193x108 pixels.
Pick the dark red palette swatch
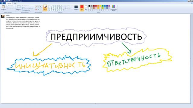click(94, 6)
